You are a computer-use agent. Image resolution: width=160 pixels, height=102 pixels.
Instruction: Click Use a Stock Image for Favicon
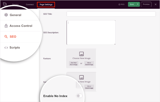coord(89,64)
